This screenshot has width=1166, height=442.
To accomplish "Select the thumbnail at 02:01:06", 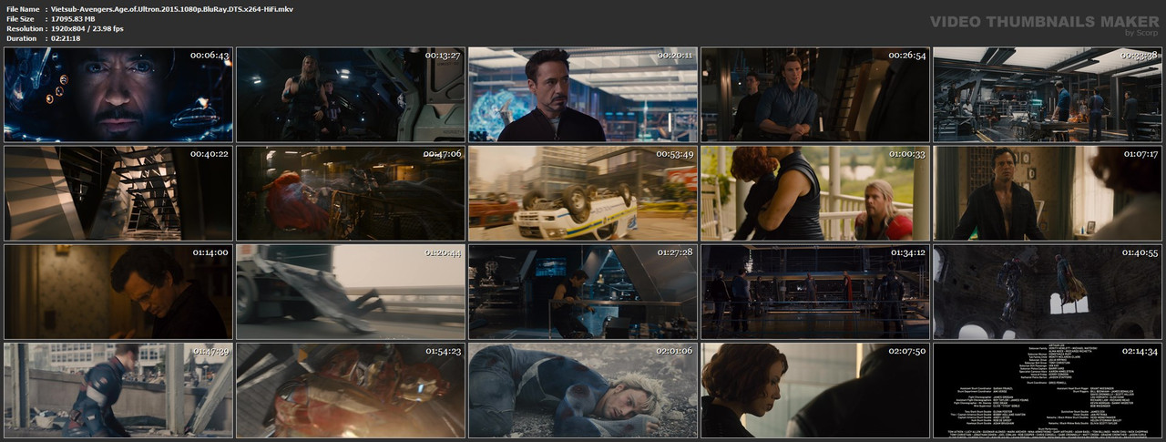I will point(583,390).
